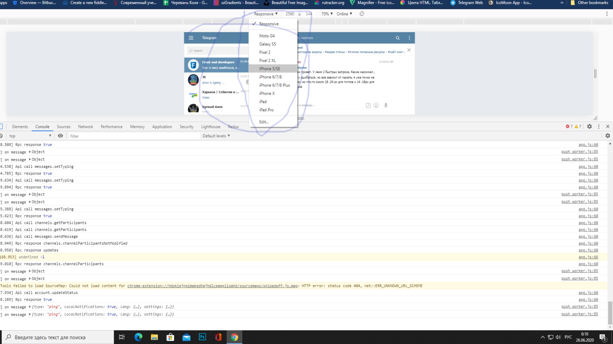613x344 pixels.
Task: Click the yellow warnings count indicator
Action: (578, 126)
